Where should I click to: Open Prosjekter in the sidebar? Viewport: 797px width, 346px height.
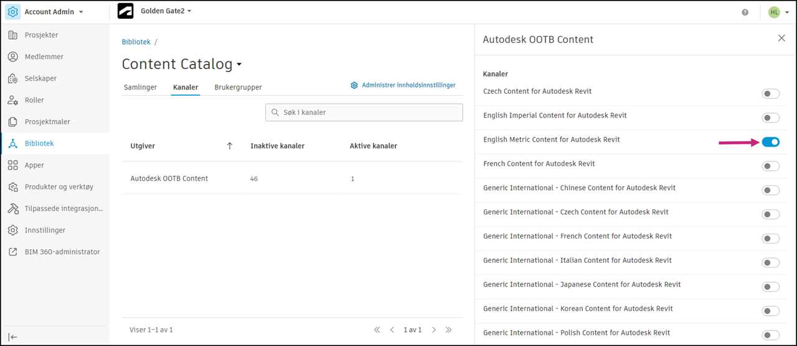[x=41, y=35]
